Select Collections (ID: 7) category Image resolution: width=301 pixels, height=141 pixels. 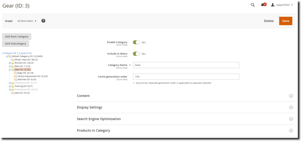[26, 83]
